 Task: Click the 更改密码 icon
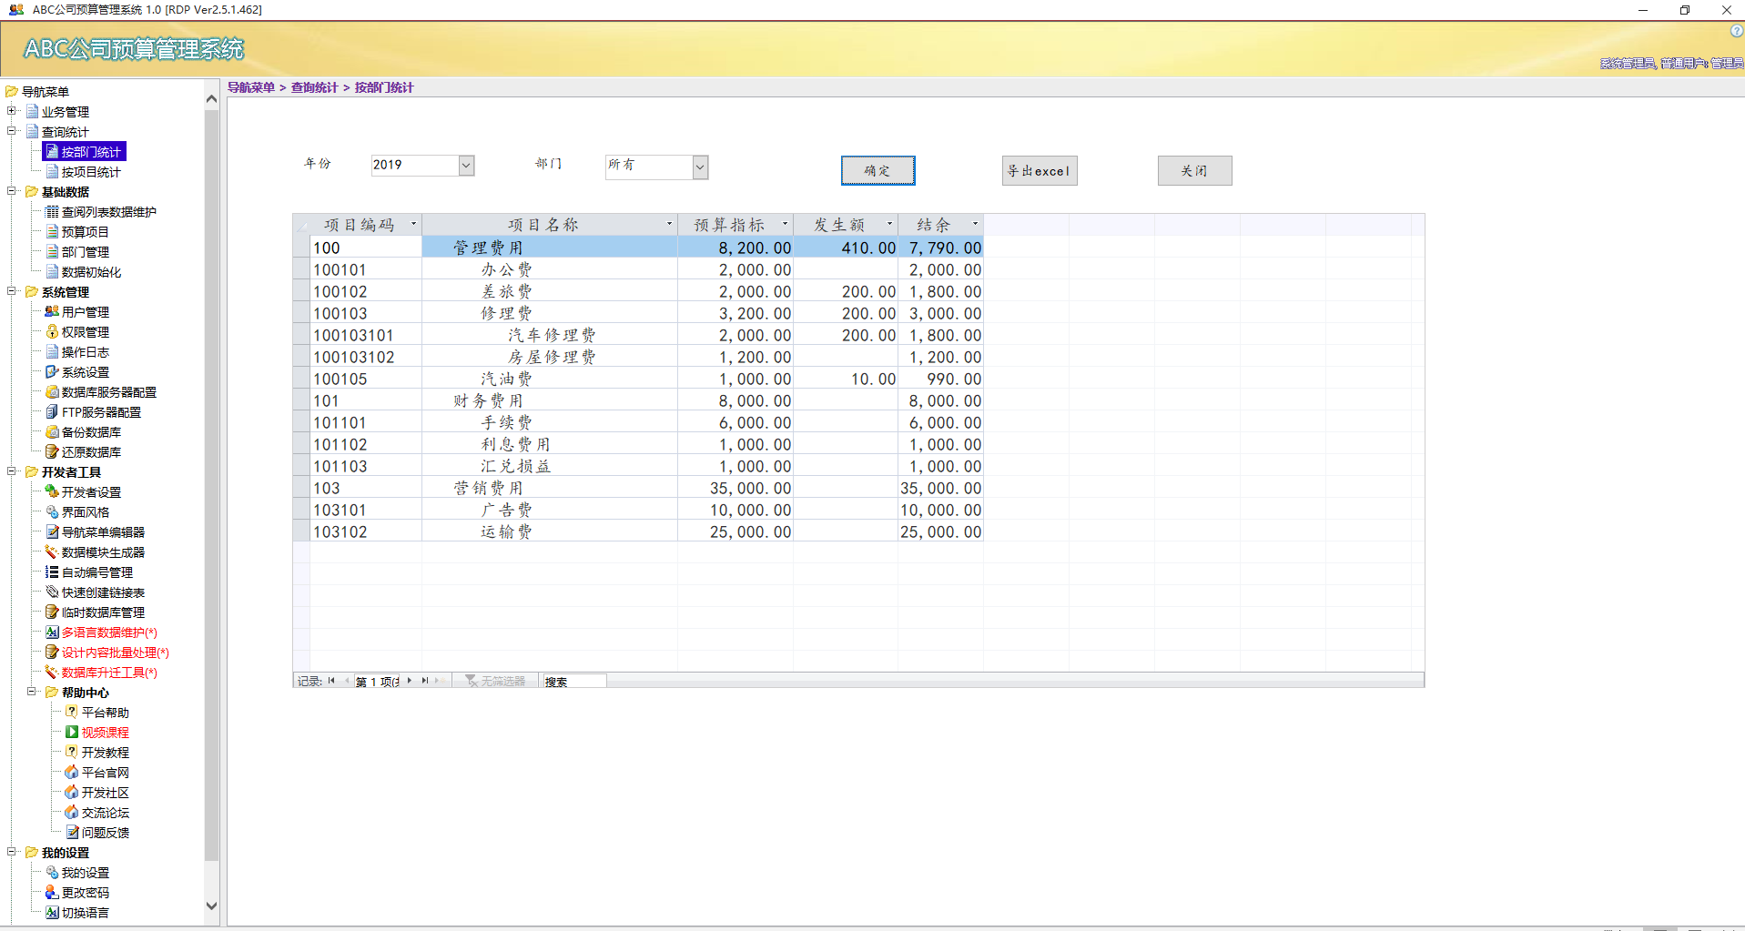pos(52,893)
